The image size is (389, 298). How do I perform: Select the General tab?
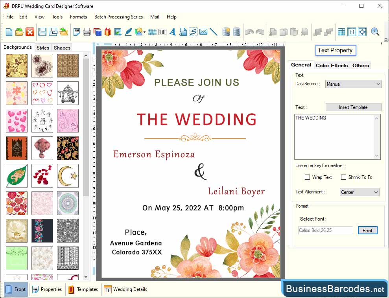pos(301,65)
